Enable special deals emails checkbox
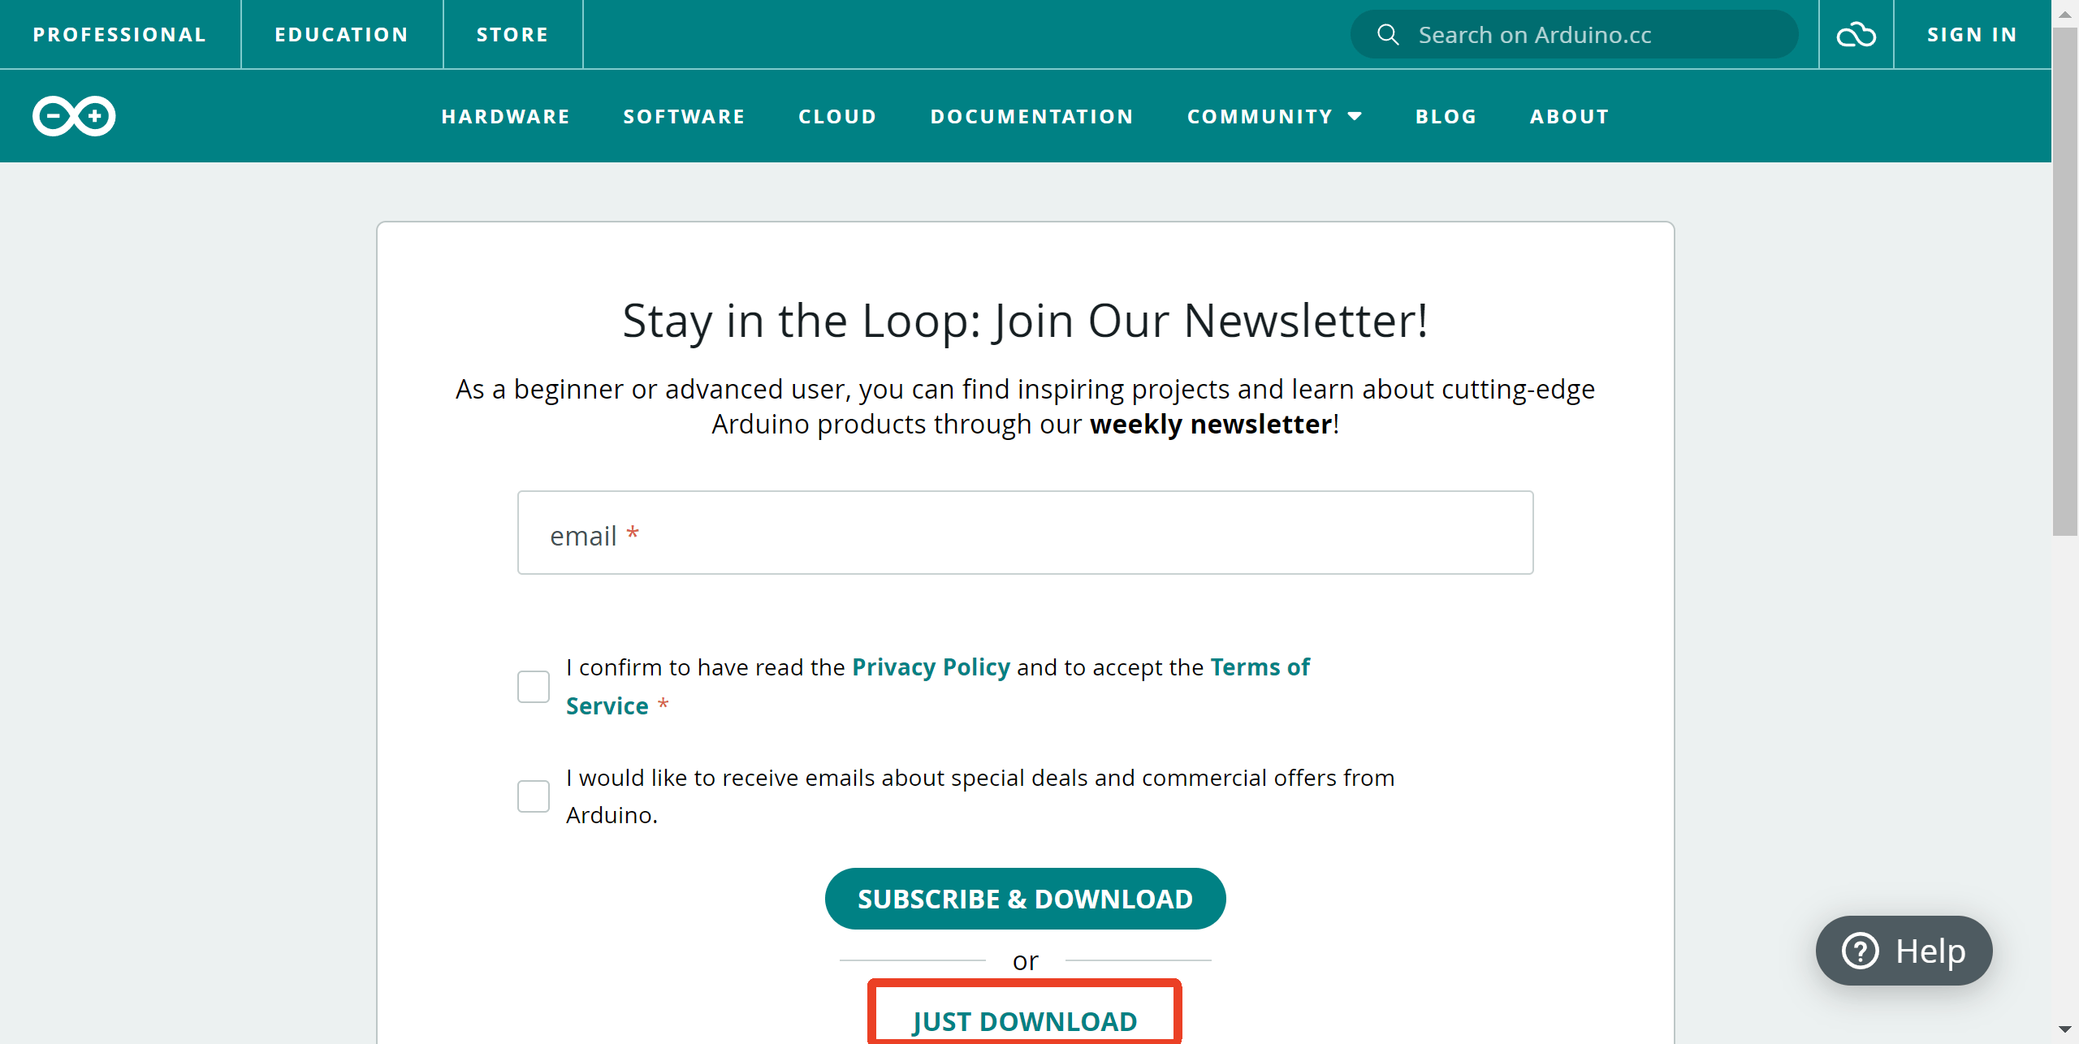This screenshot has width=2079, height=1044. pos(534,796)
